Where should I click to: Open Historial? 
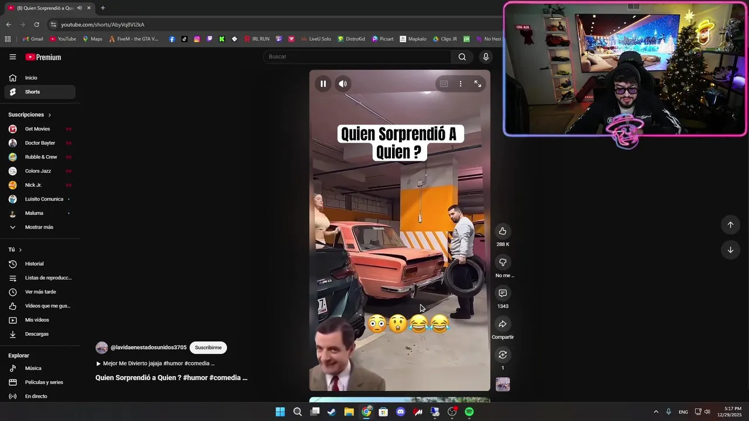tap(40, 264)
